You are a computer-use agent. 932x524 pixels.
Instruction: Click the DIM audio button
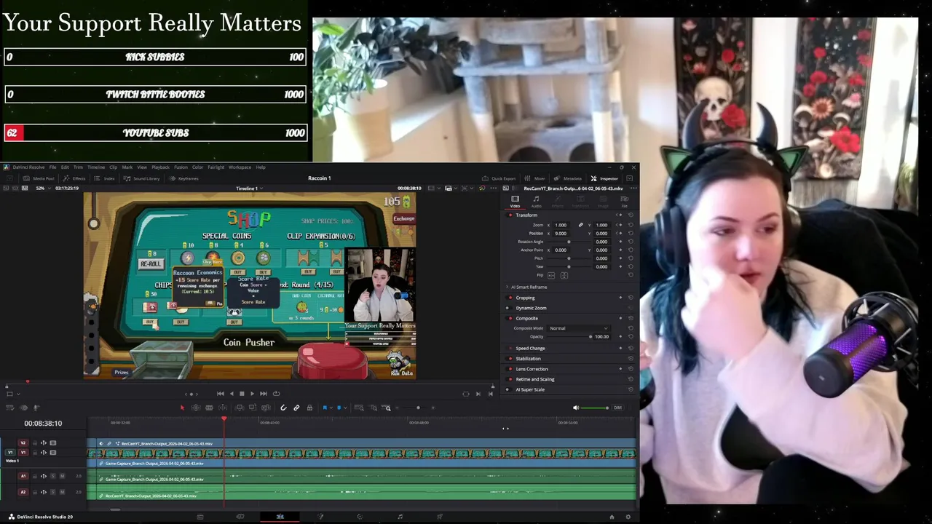617,408
